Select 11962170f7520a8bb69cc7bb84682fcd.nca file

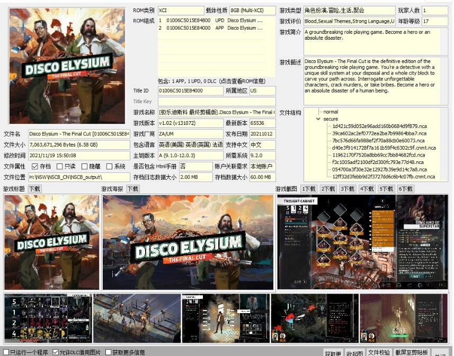(x=378, y=155)
